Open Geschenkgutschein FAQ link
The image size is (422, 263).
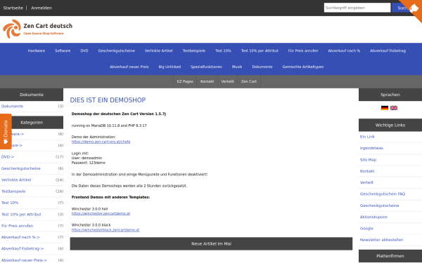[x=383, y=194]
